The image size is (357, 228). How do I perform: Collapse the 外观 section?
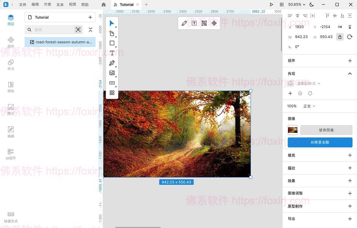coord(350,74)
